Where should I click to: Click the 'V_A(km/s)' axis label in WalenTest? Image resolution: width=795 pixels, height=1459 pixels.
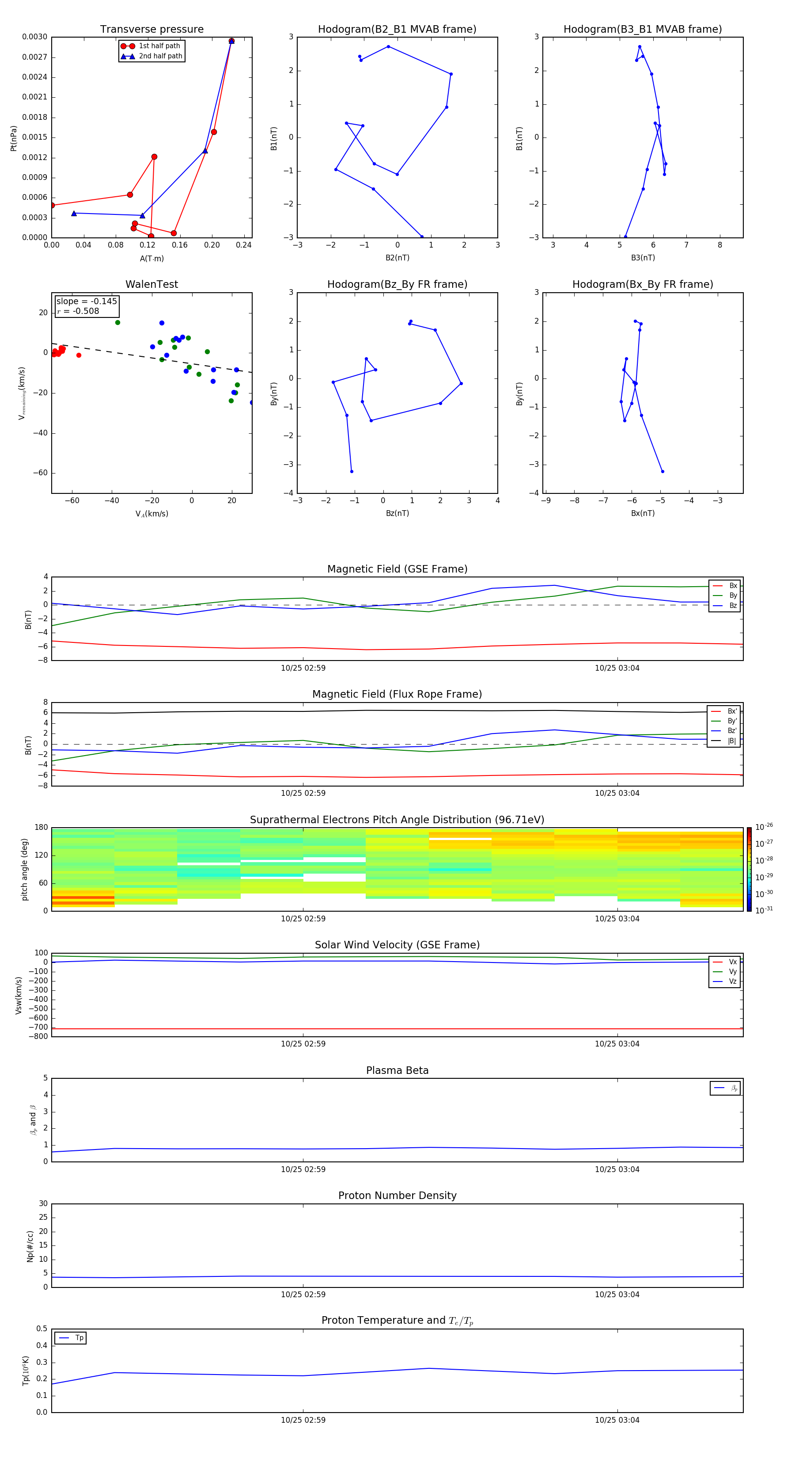pos(151,514)
